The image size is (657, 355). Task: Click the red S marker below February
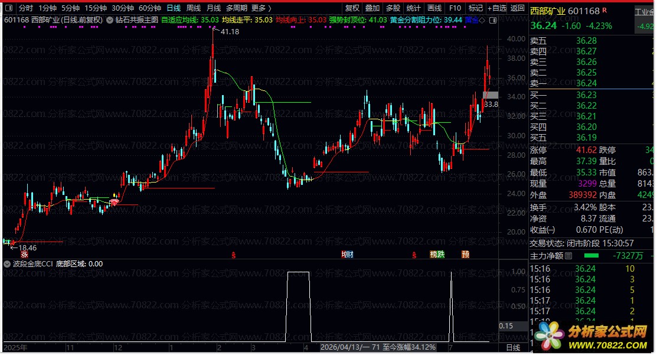(x=233, y=255)
